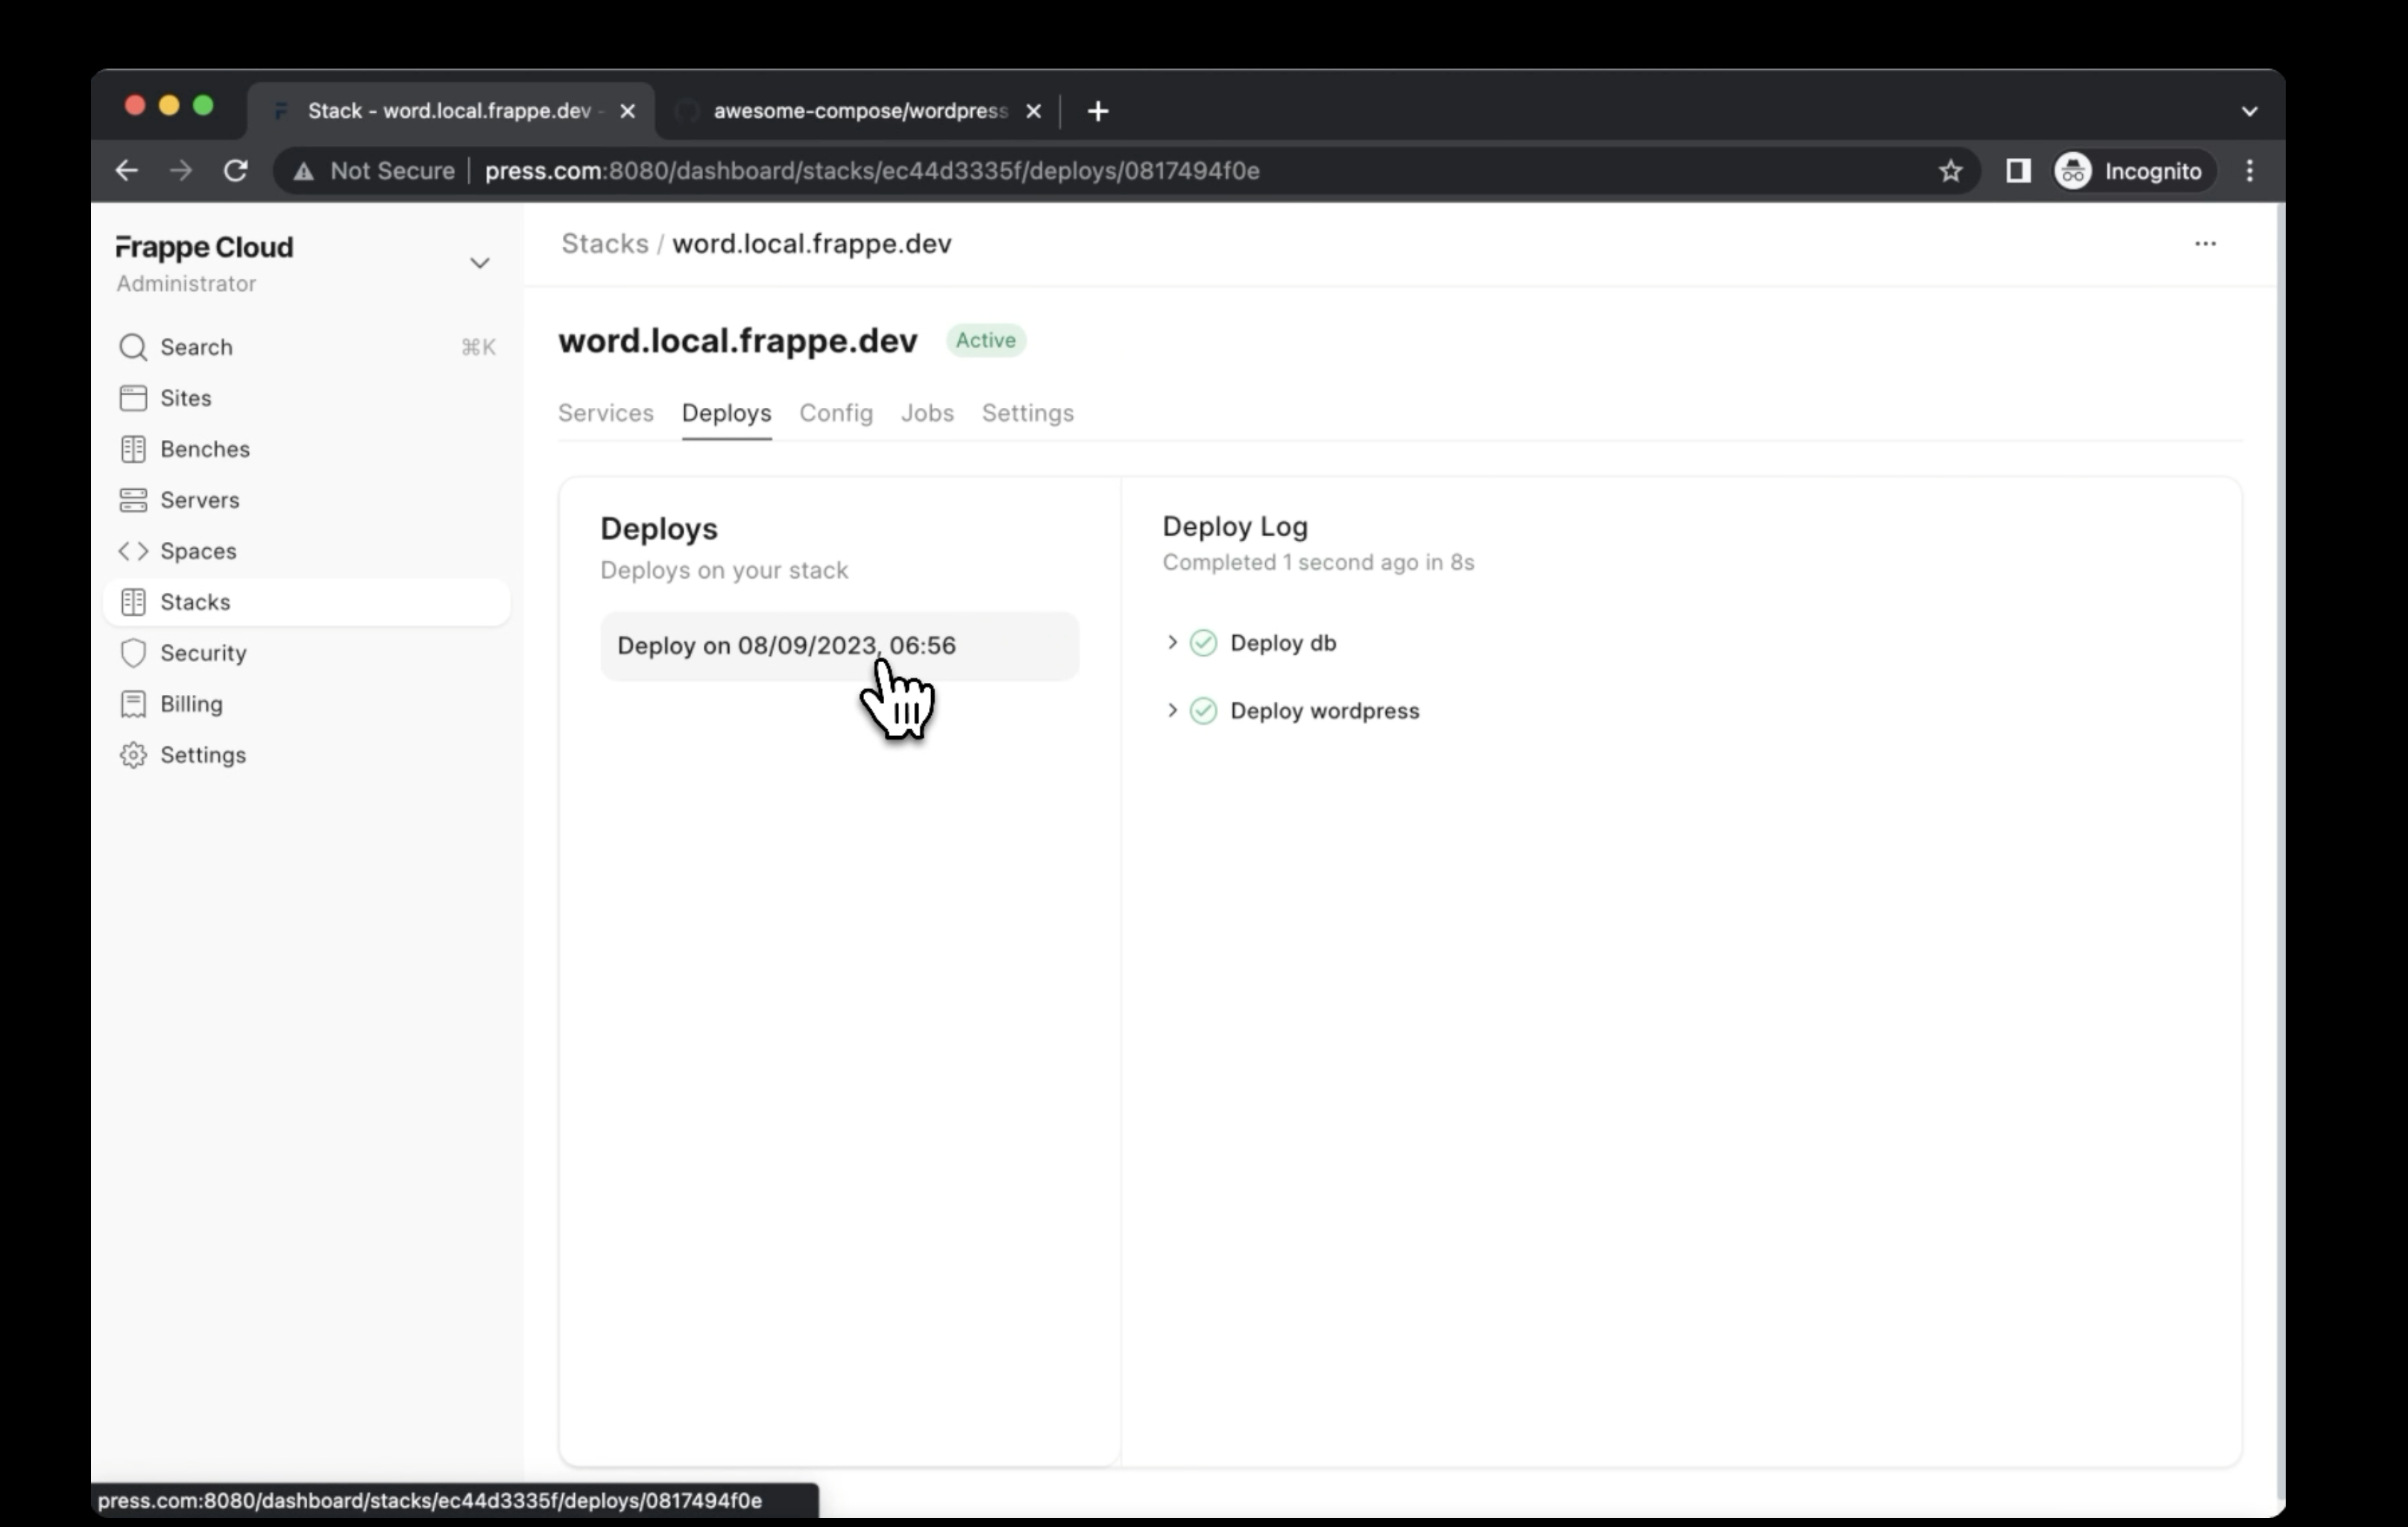Viewport: 2408px width, 1527px height.
Task: Switch to the Jobs tab
Action: click(927, 413)
